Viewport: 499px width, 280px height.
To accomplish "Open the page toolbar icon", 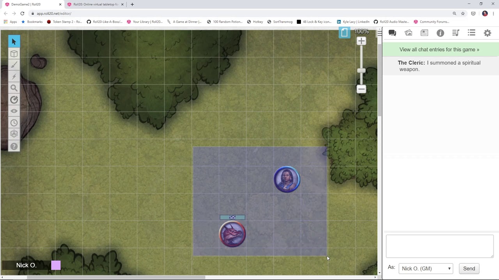I will (344, 33).
